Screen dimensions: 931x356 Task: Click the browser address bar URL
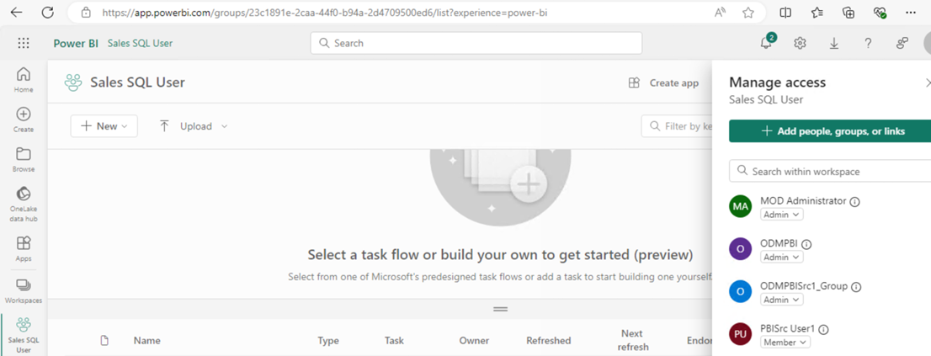[x=324, y=13]
